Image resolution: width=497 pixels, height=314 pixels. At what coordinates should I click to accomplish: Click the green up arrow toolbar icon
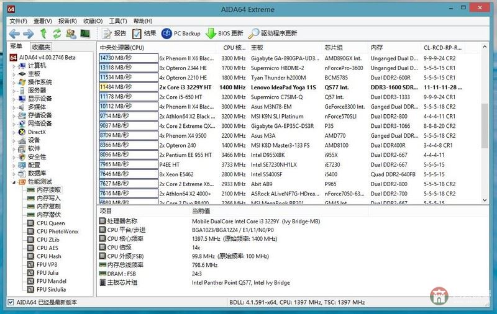coord(43,34)
